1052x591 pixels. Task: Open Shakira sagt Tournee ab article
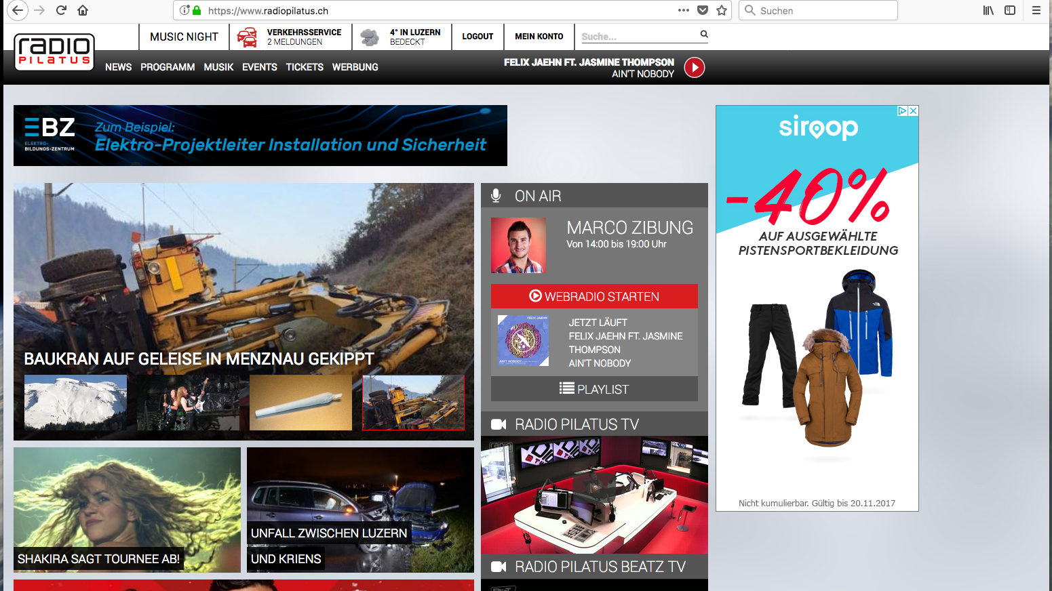coord(127,510)
